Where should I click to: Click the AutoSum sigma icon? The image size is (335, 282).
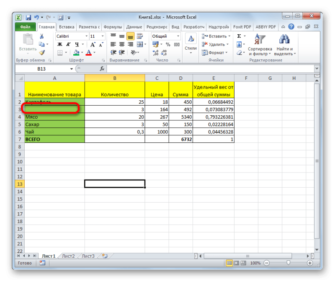pyautogui.click(x=239, y=36)
